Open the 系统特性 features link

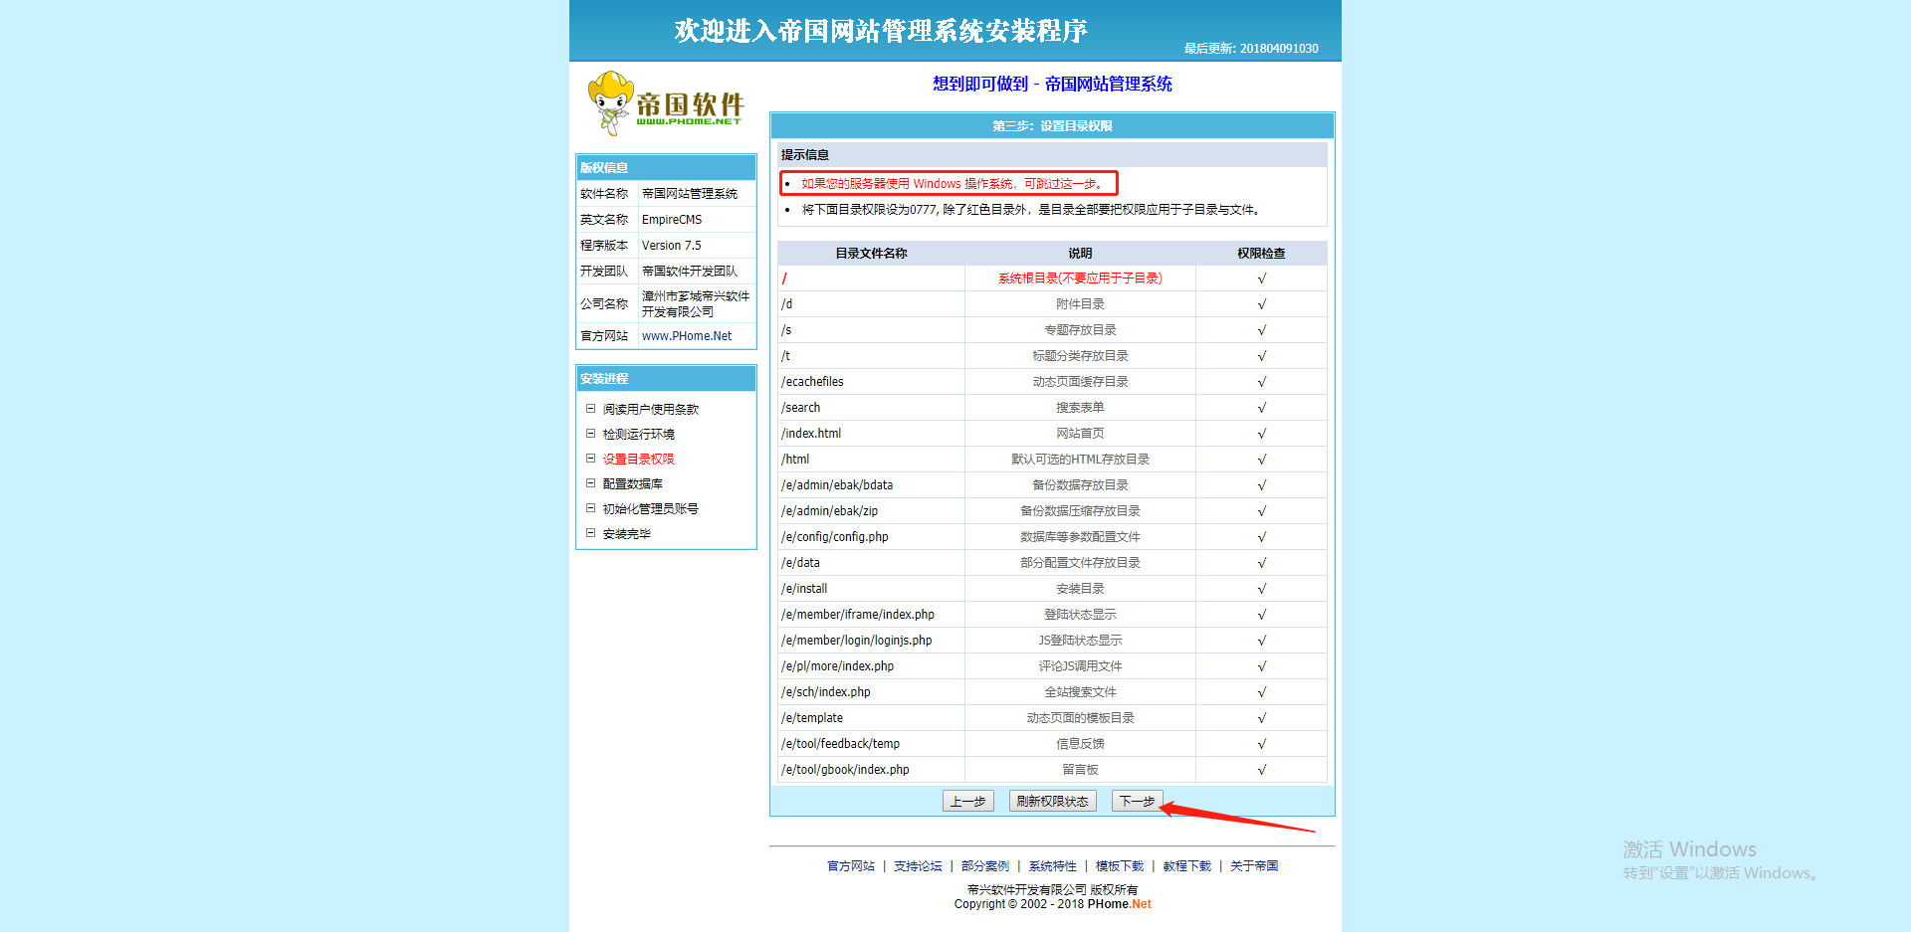(1052, 865)
